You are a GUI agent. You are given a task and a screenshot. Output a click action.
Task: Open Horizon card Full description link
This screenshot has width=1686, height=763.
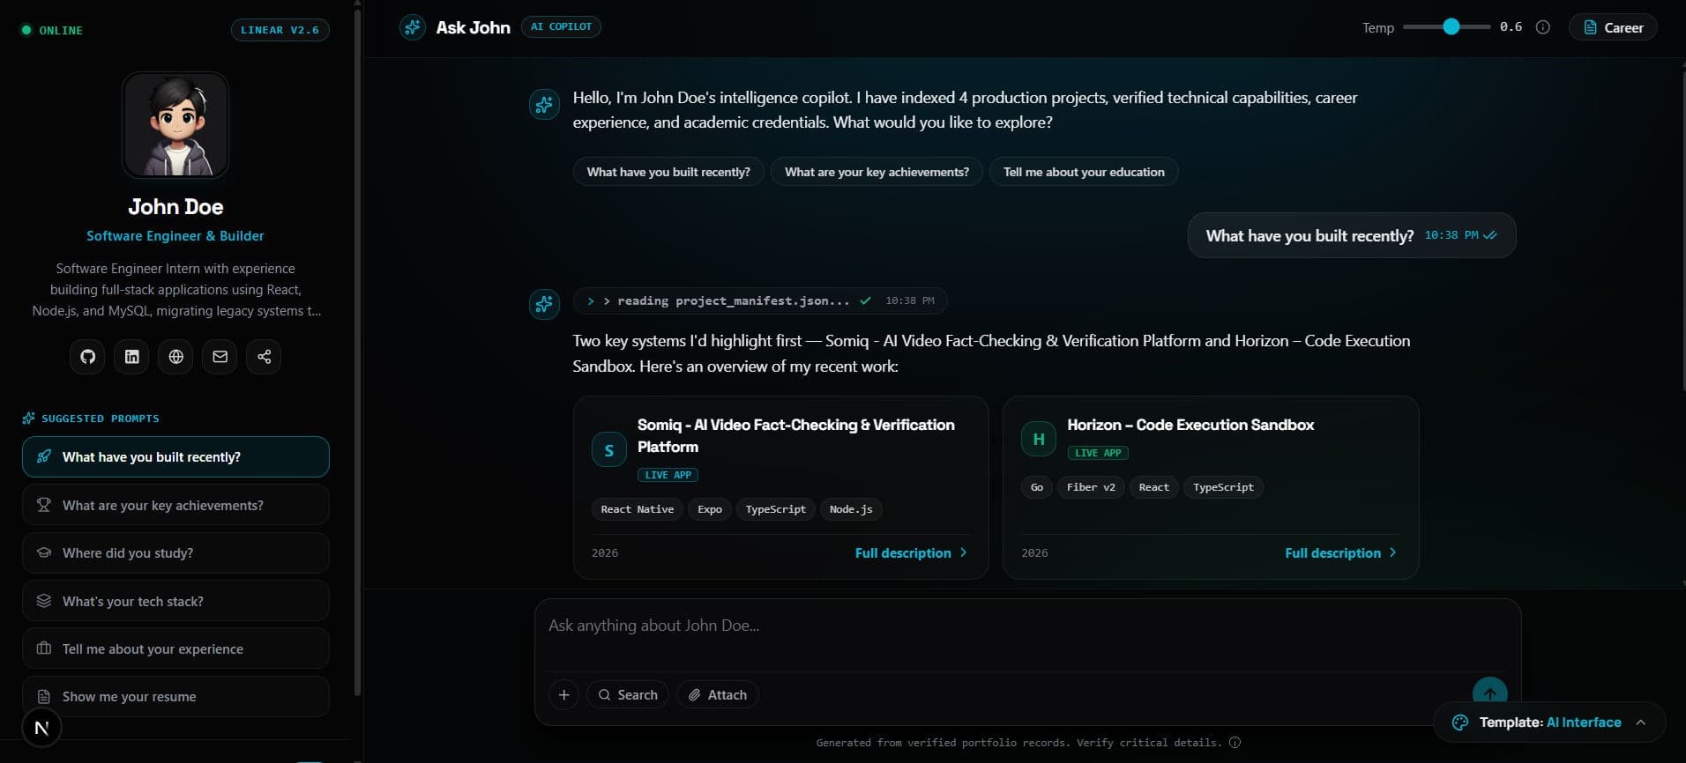[1340, 552]
